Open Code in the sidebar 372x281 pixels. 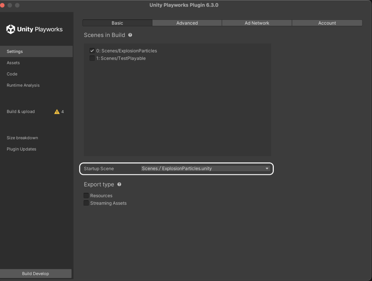pyautogui.click(x=36, y=74)
